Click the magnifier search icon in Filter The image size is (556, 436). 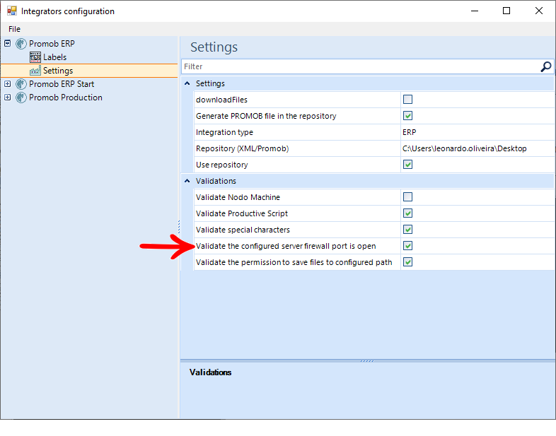[x=545, y=66]
